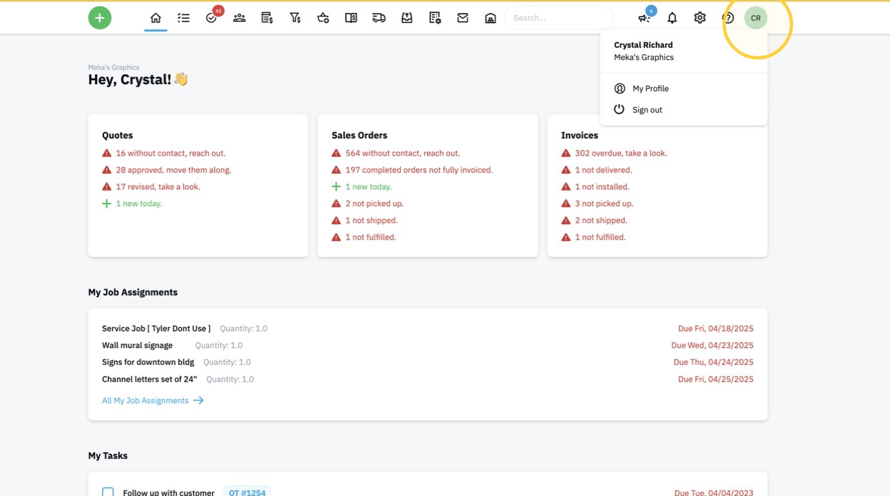
Task: Click the 'Due Fri, 04/25/2025' date
Action: point(715,379)
